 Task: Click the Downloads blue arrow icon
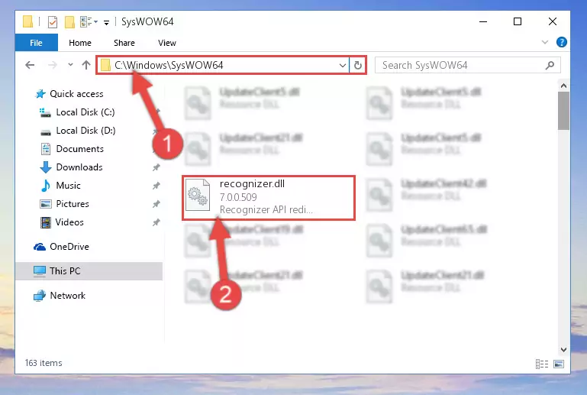[45, 167]
